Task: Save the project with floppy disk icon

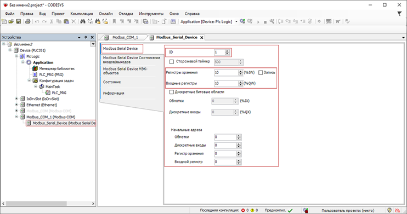Action: (x=19, y=21)
